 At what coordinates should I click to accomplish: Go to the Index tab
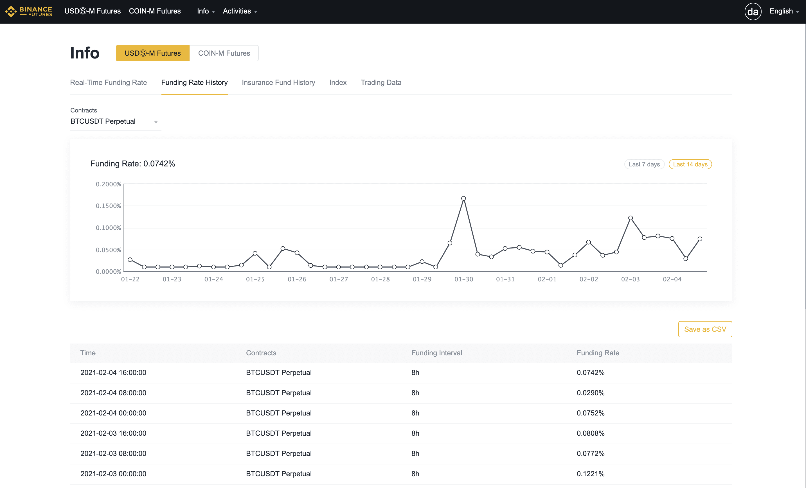(x=337, y=82)
